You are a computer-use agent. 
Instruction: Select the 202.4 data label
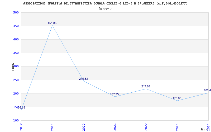(207, 90)
